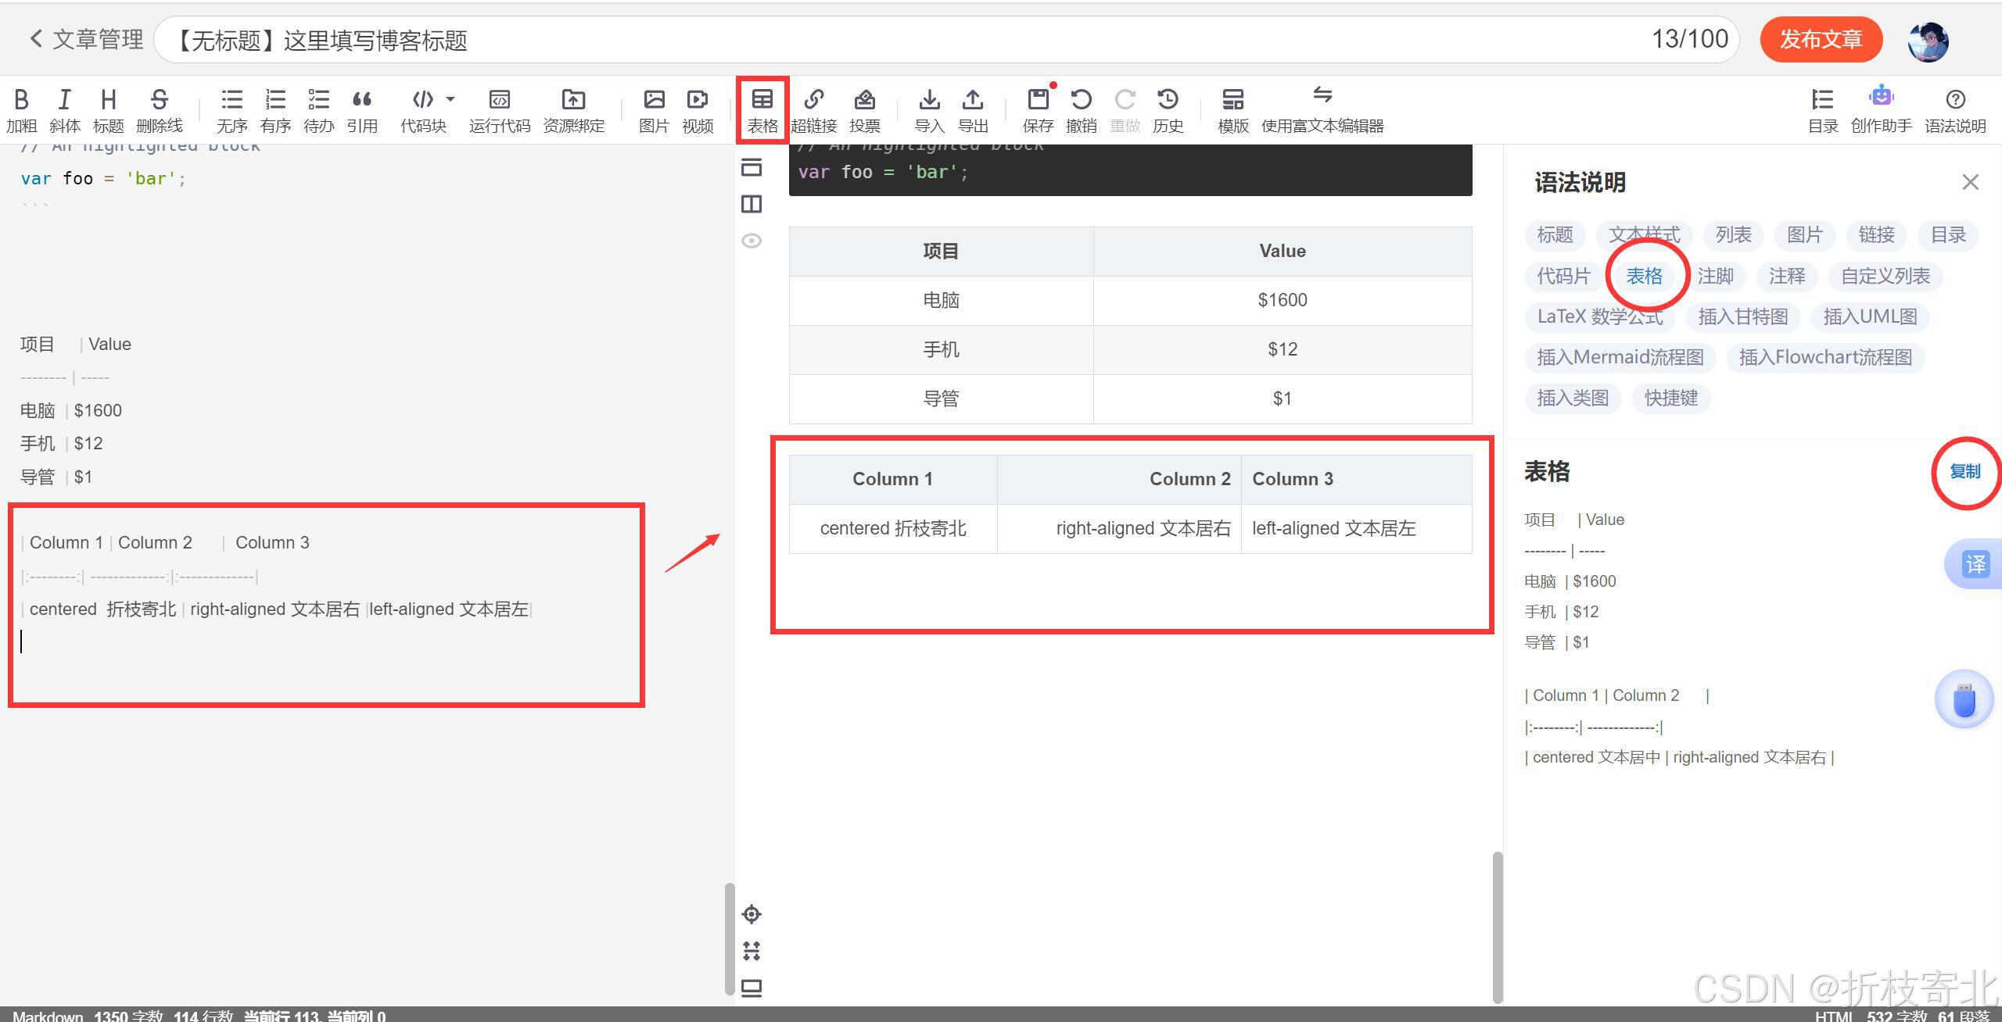Select the 代码片 syntax tag
Viewport: 2002px width, 1022px height.
[1563, 276]
